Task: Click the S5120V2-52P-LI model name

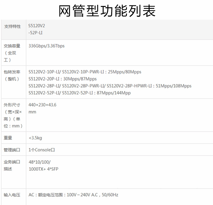Action: 36,29
